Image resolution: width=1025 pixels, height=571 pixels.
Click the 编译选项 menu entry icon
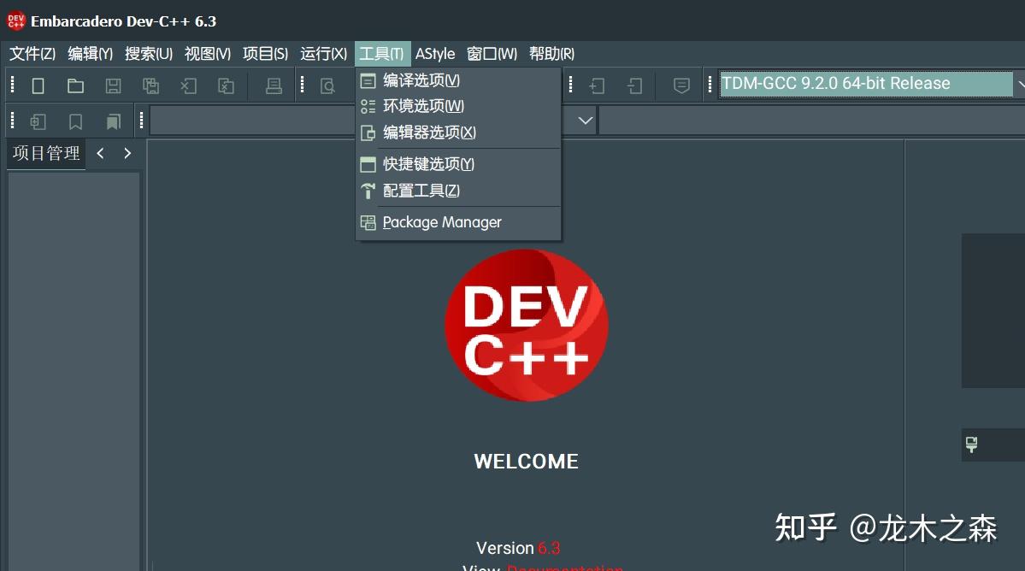click(x=368, y=81)
